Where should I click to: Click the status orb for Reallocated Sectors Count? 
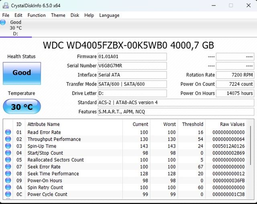[8, 160]
